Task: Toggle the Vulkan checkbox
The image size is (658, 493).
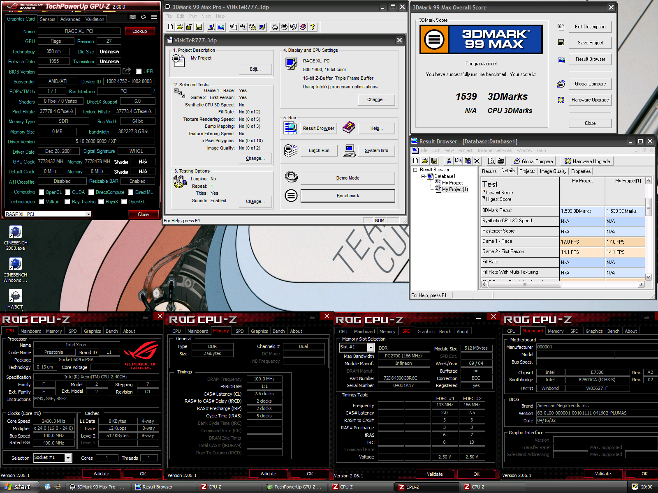Action: tap(41, 202)
